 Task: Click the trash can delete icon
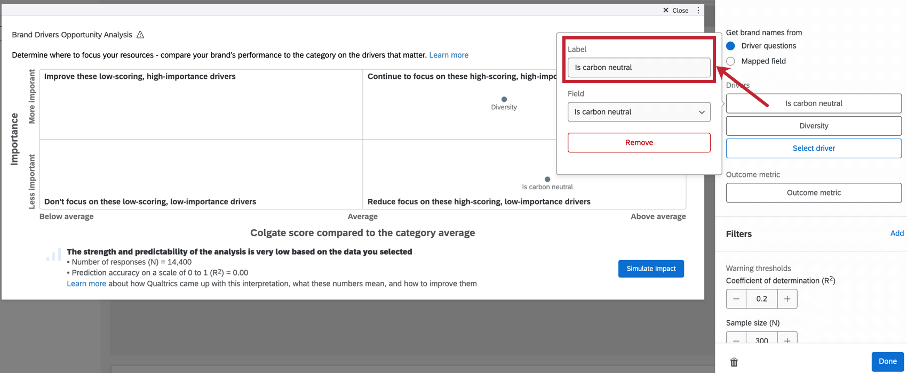pyautogui.click(x=734, y=362)
